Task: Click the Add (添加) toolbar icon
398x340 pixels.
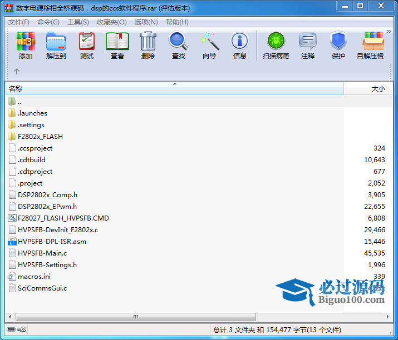Action: coord(26,41)
